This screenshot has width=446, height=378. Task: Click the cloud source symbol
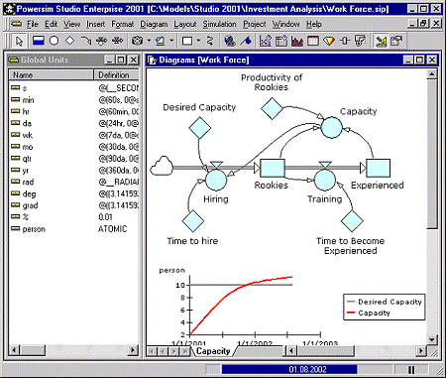[162, 166]
